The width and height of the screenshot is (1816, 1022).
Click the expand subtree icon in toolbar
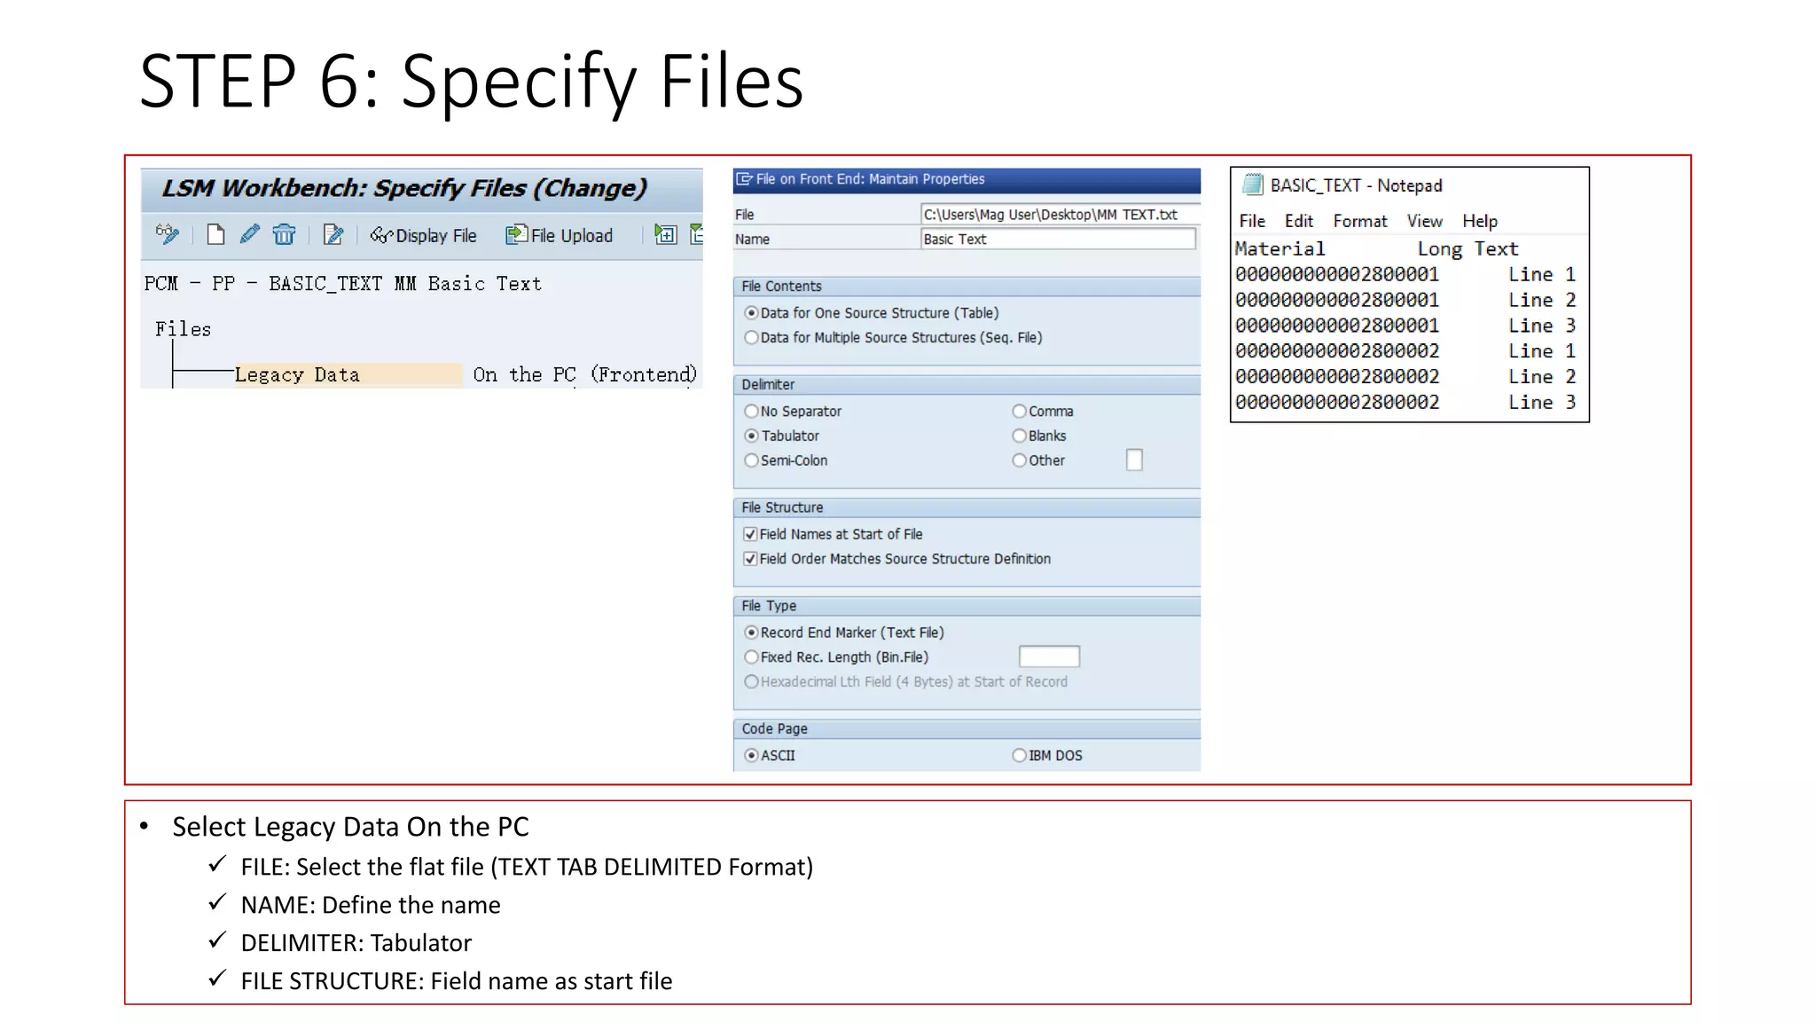click(665, 234)
